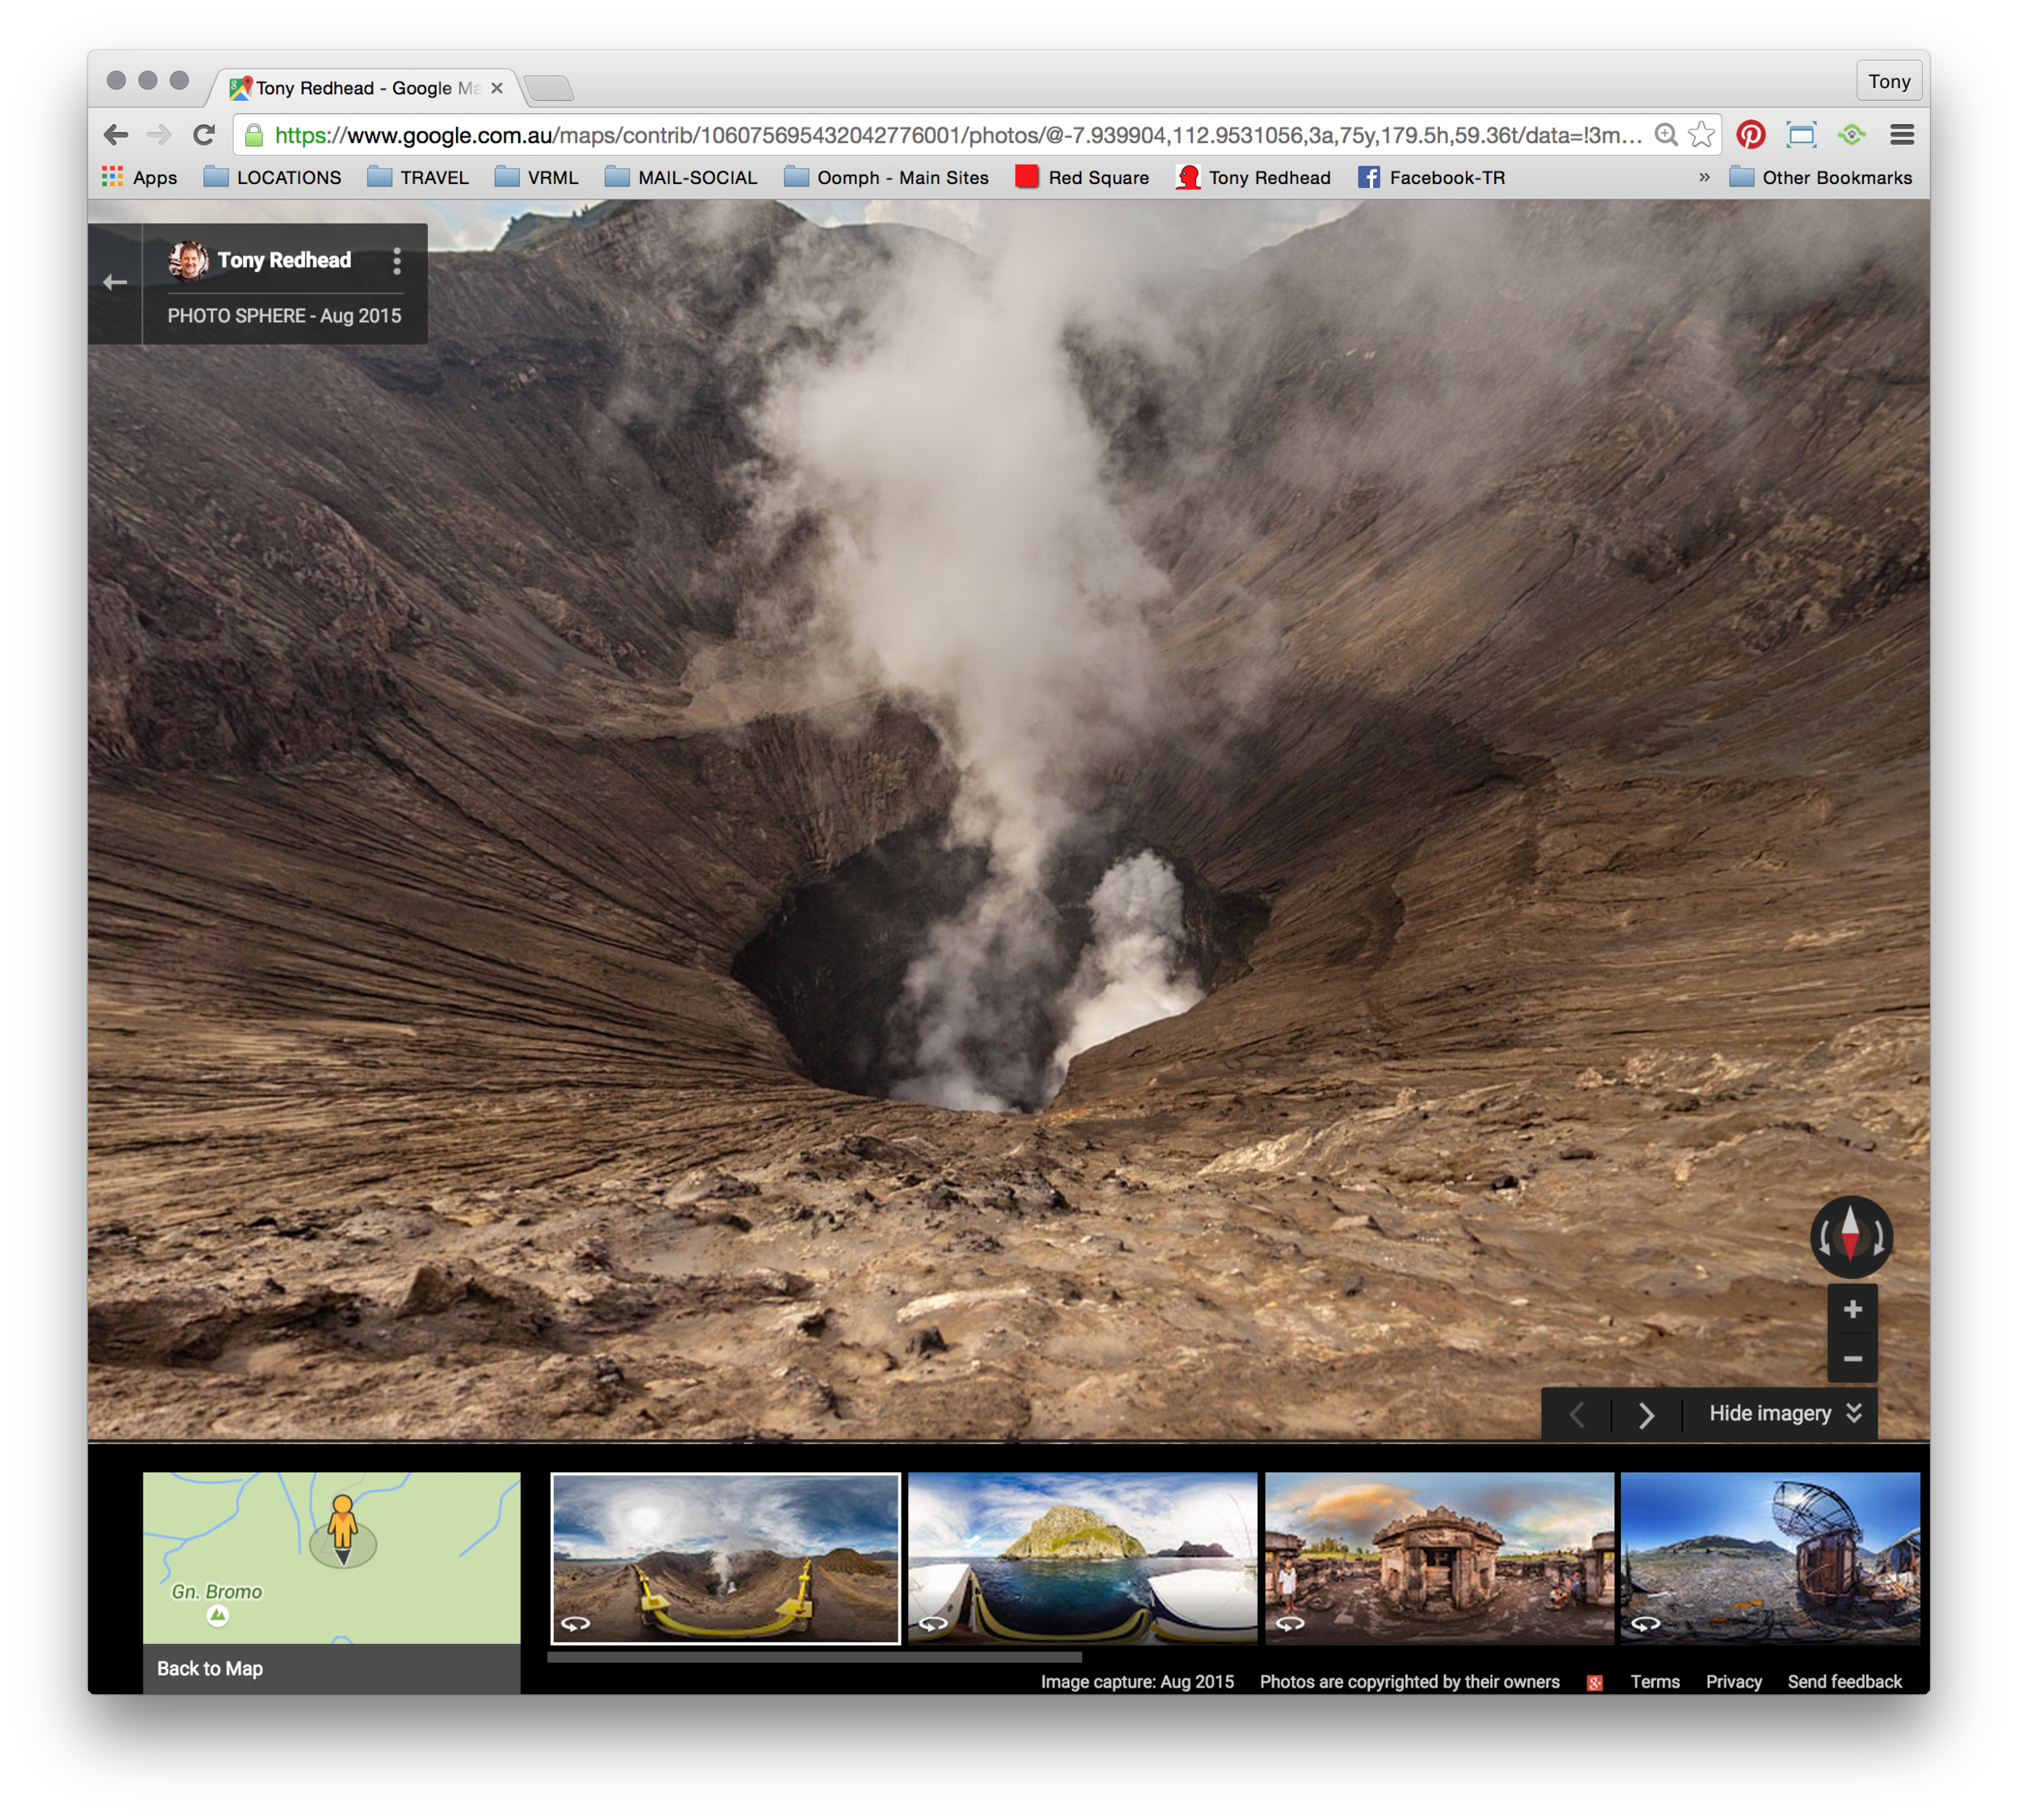This screenshot has width=2018, height=1820.
Task: Click the Pinterest extension icon
Action: pyautogui.click(x=1750, y=135)
